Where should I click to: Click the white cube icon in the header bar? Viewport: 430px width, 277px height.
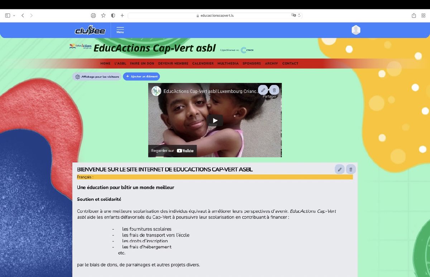pos(356,30)
